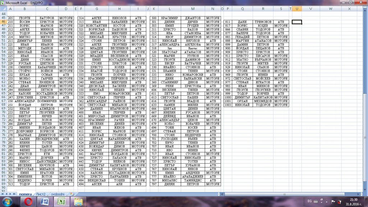Open Opera browser from the taskbar
The height and width of the screenshot is (207, 368).
coord(28,202)
